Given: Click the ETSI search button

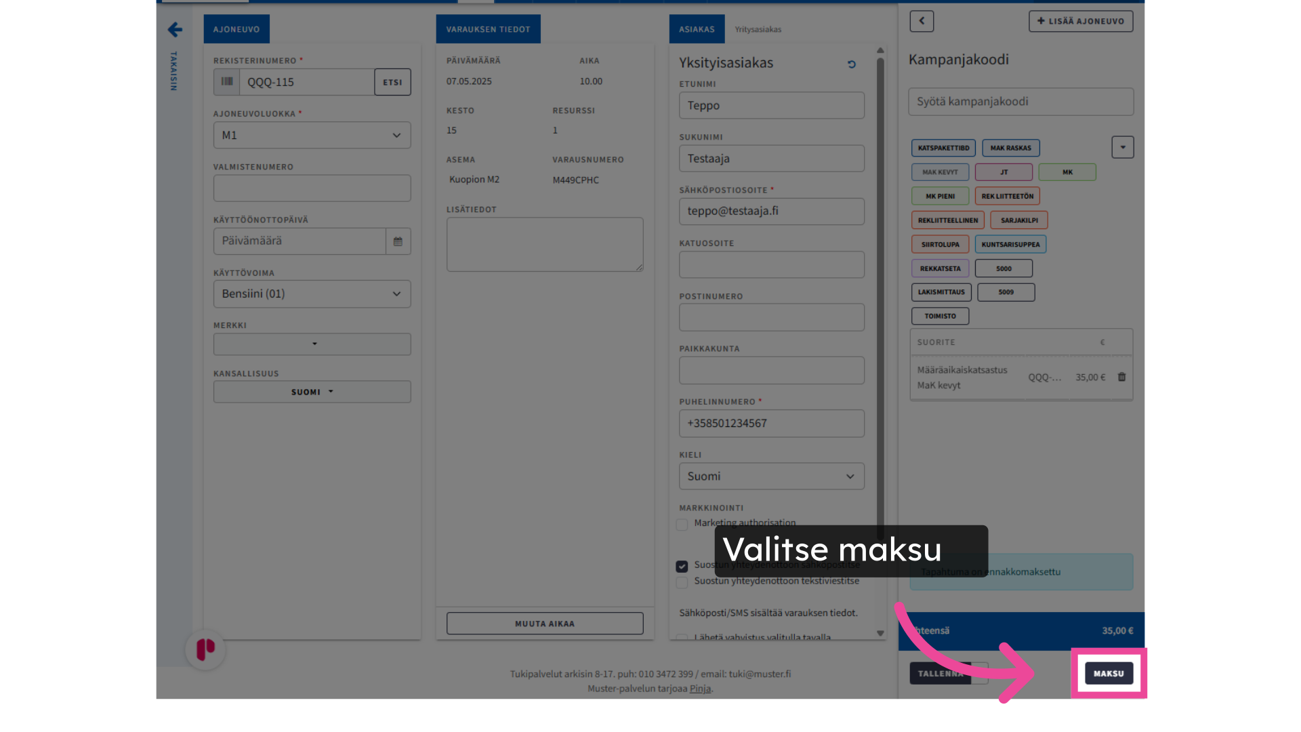Looking at the screenshot, I should 392,82.
